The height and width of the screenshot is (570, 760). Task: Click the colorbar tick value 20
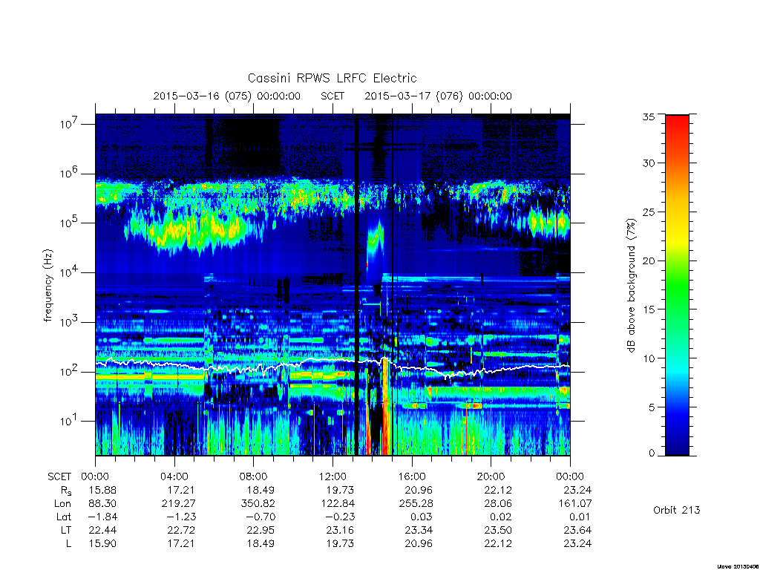649,261
